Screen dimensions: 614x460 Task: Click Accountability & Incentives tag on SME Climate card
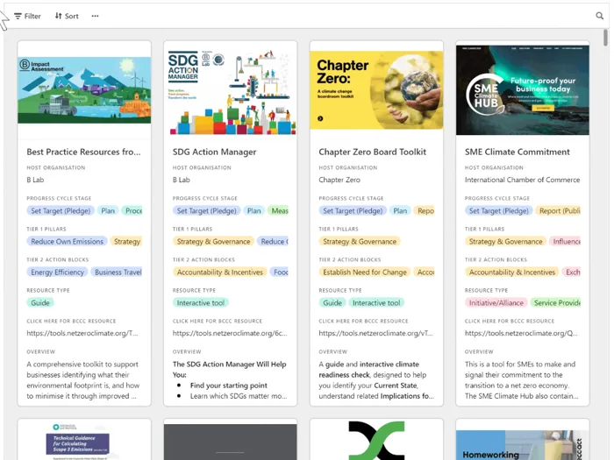coord(511,272)
